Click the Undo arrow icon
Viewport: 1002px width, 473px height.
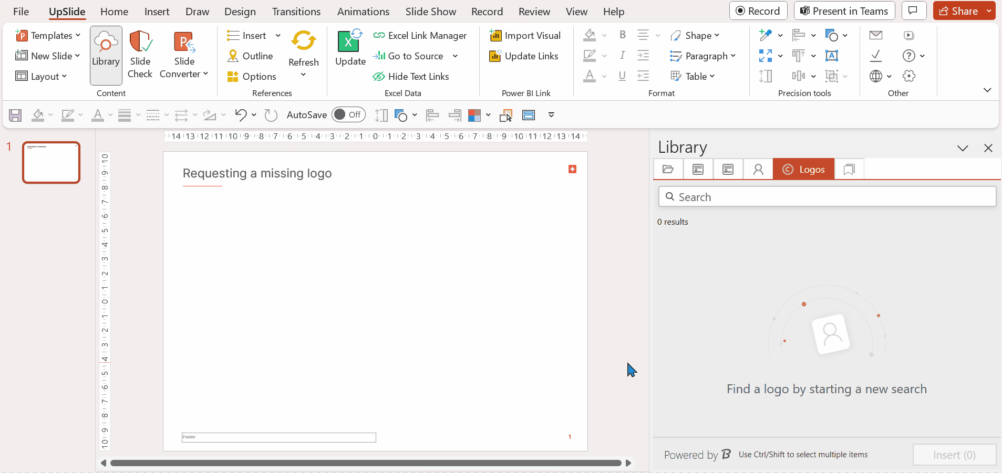241,115
